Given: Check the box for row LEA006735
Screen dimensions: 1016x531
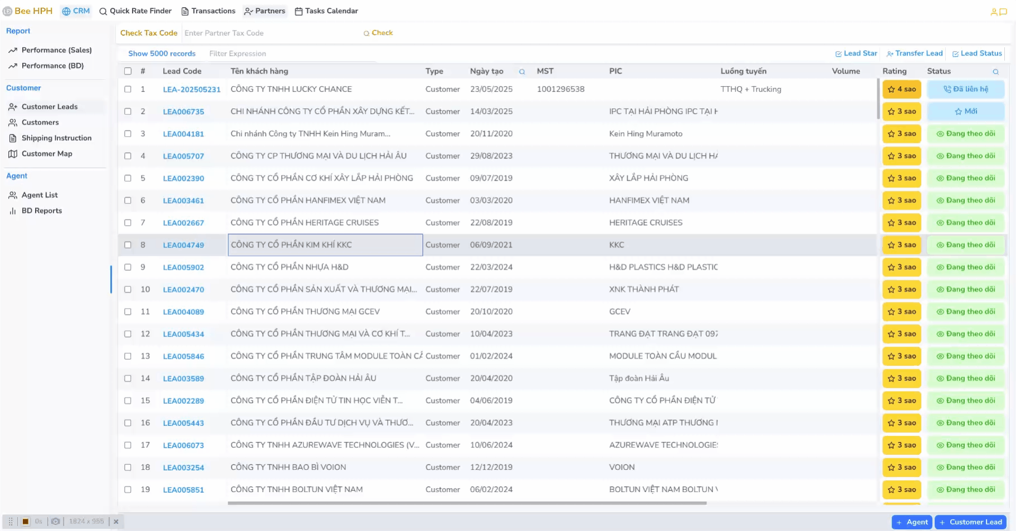Looking at the screenshot, I should coord(128,111).
